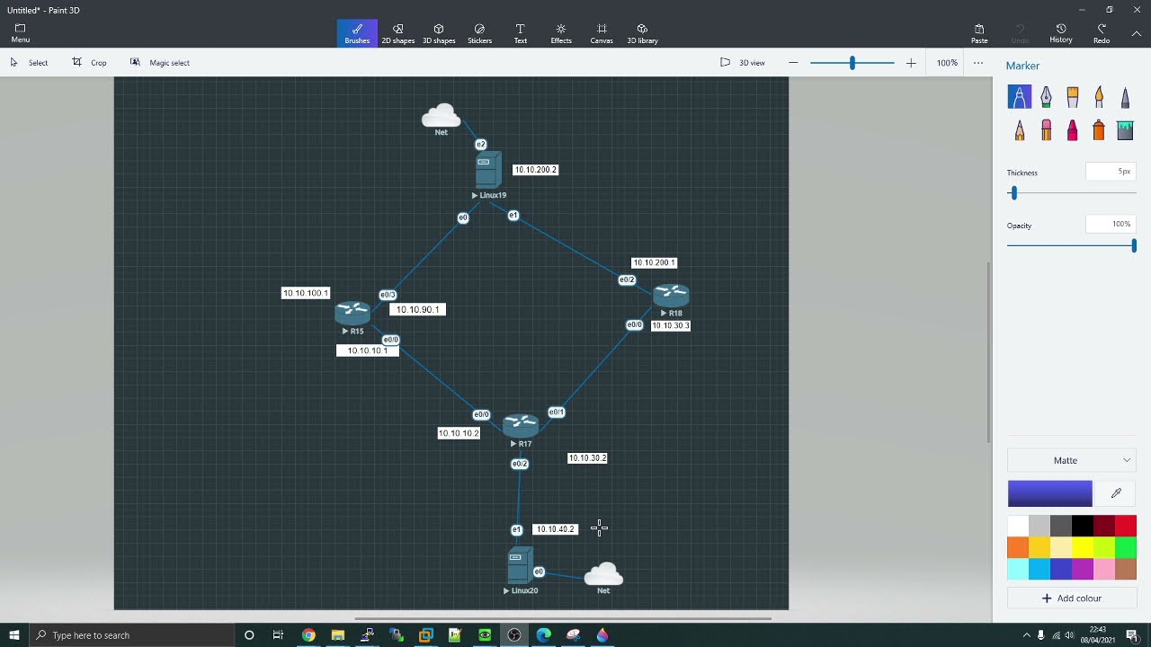Open Task View on the taskbar
Screen dimensions: 1151x647
278,635
